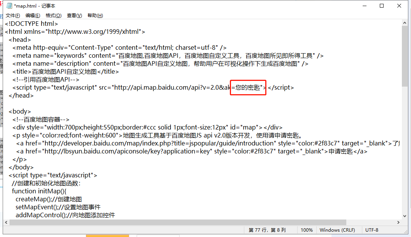Click the "function initMap(){" line

pos(39,191)
